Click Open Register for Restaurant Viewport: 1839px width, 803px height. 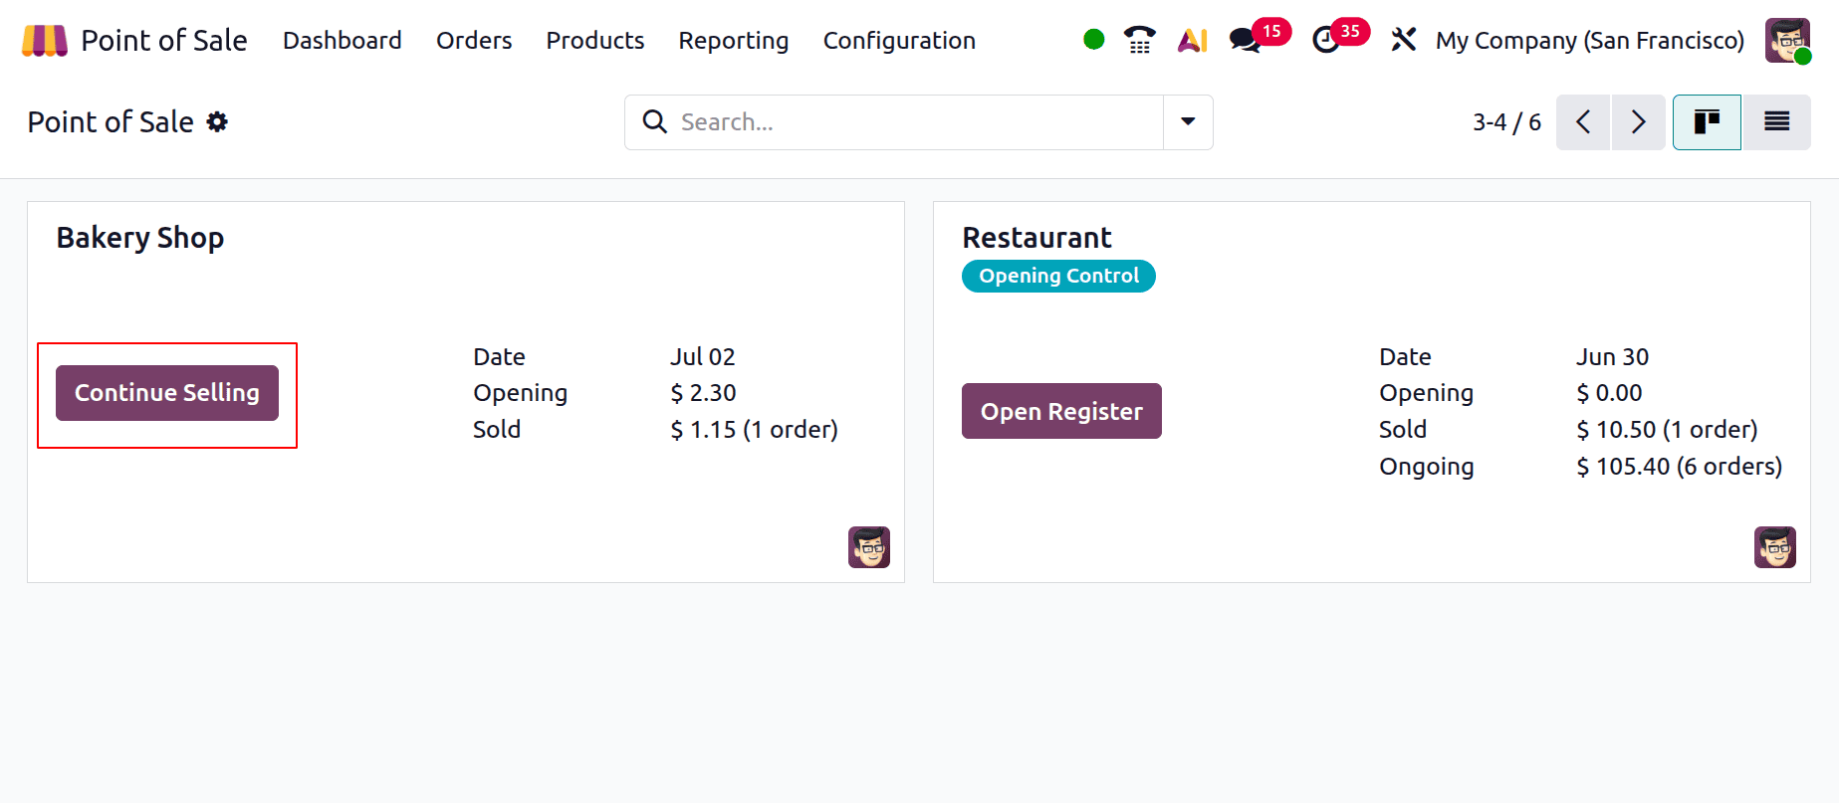point(1061,411)
